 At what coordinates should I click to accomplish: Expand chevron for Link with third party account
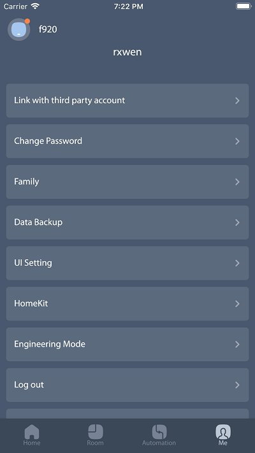point(237,101)
